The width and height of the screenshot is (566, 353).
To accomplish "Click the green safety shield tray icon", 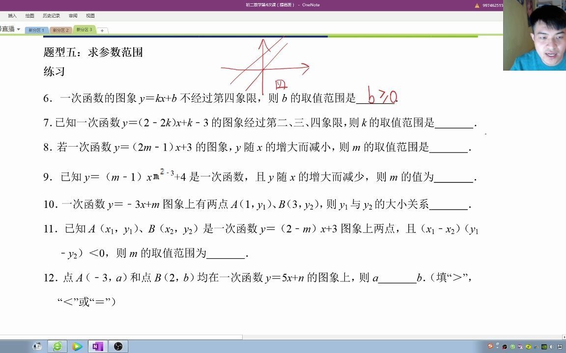I will tap(513, 347).
